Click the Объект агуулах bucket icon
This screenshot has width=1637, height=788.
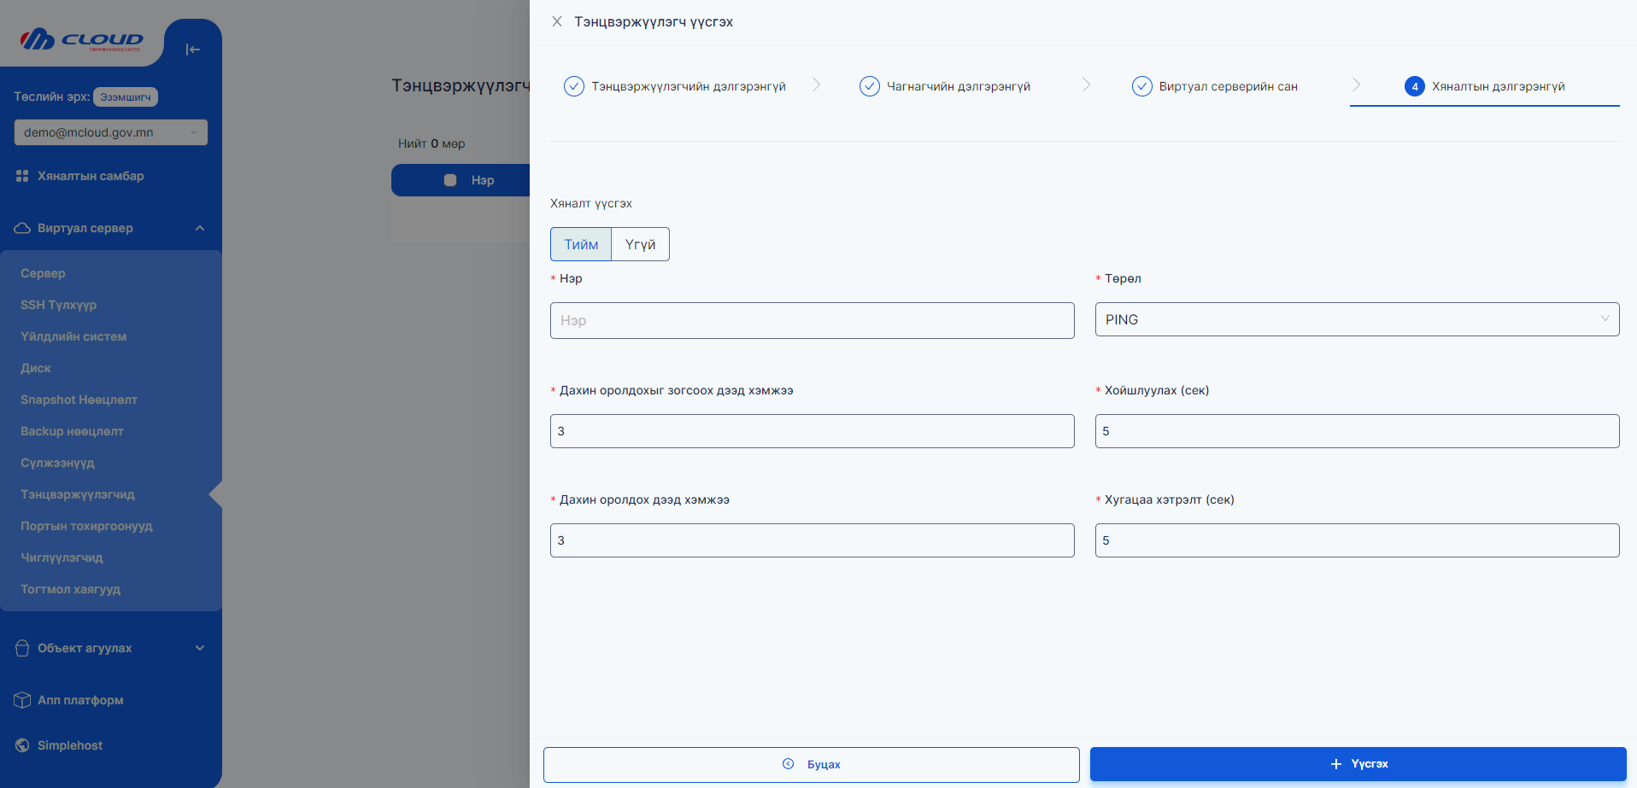click(22, 648)
